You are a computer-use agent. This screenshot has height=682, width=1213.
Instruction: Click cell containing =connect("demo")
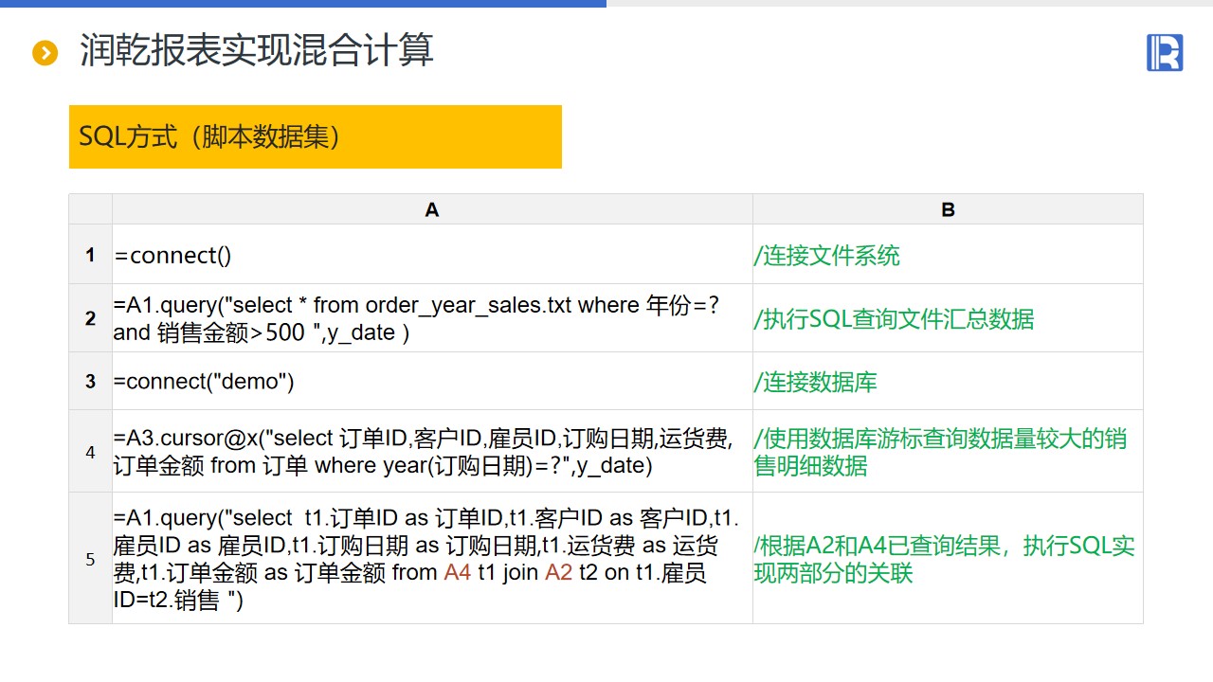point(432,381)
